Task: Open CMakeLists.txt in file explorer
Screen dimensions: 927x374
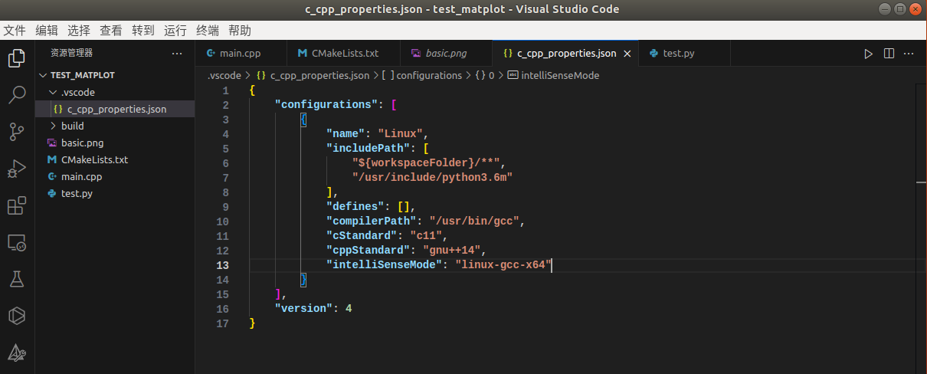Action: click(x=94, y=159)
